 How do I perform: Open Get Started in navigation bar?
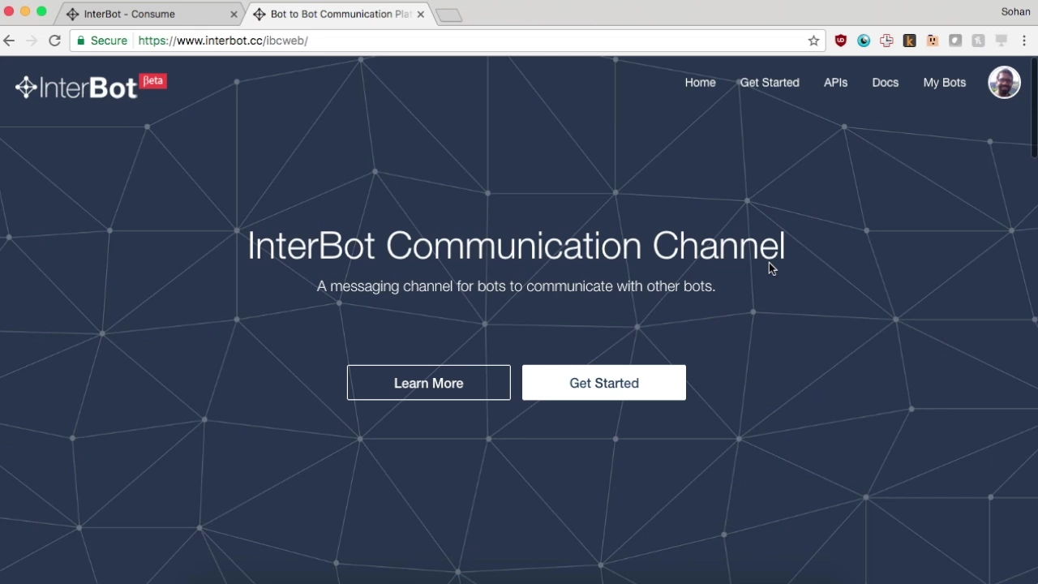[x=770, y=83]
